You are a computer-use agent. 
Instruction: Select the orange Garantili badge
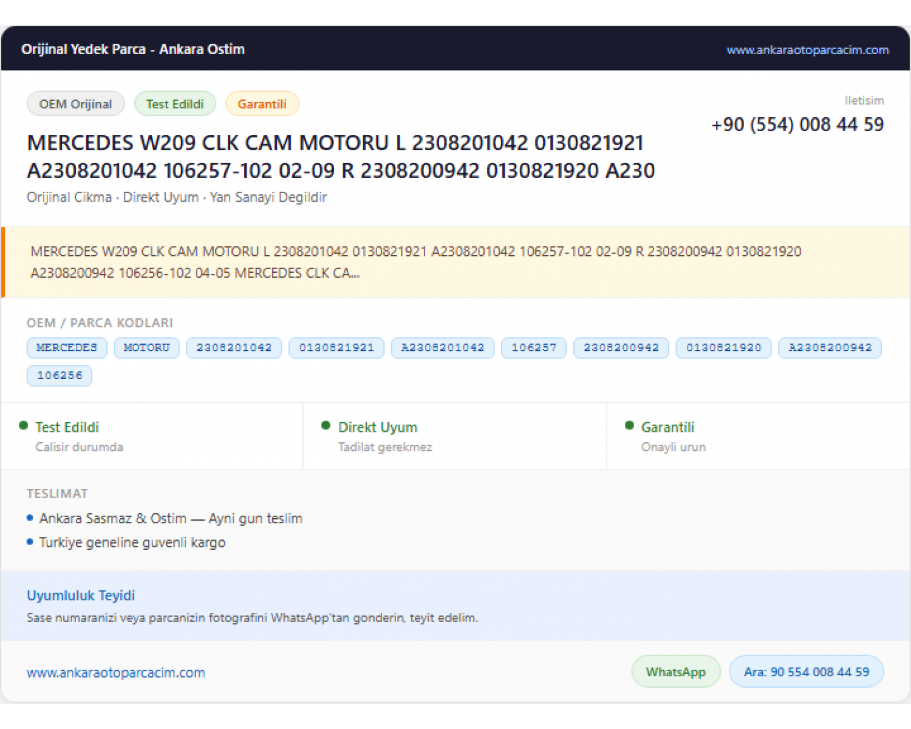coord(262,104)
